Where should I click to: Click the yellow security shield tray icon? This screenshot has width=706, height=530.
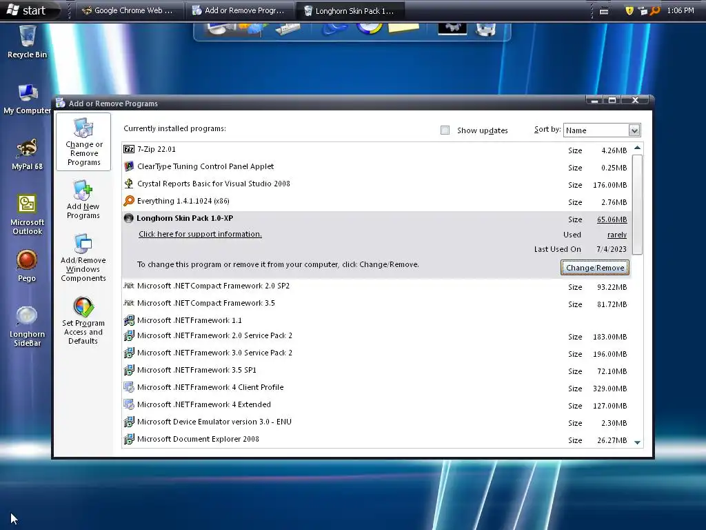pos(629,11)
